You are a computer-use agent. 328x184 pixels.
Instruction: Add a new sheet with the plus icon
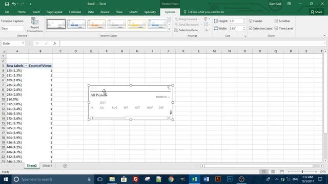click(x=65, y=166)
